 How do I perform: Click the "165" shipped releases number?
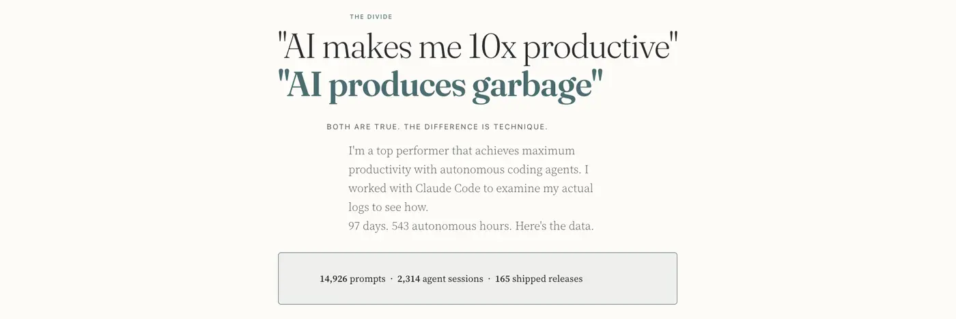pyautogui.click(x=503, y=279)
